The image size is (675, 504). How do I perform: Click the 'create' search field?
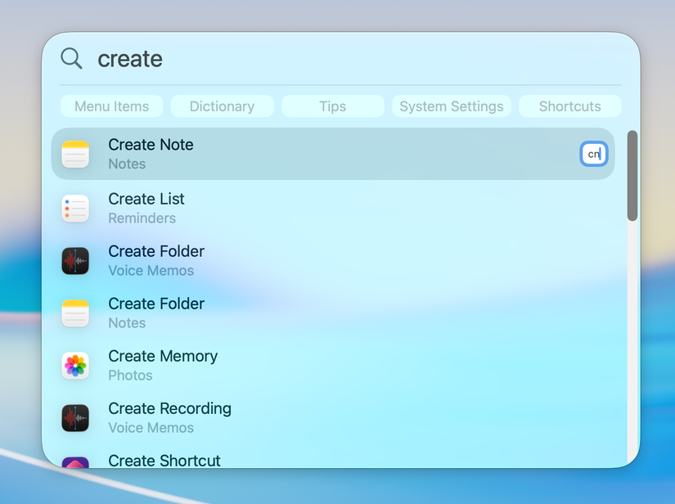(358, 59)
